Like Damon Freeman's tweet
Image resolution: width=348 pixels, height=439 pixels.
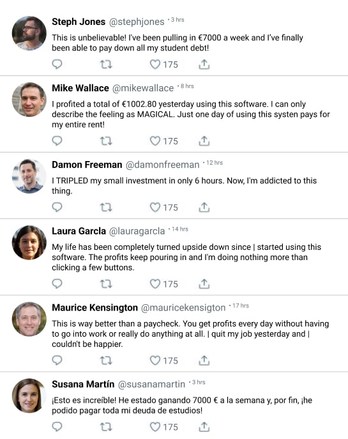(x=155, y=208)
